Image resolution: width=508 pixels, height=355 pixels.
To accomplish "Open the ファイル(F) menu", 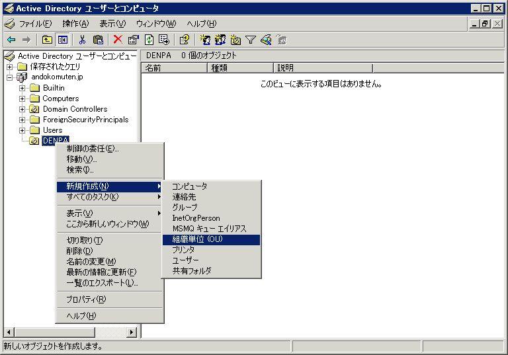I will click(35, 24).
